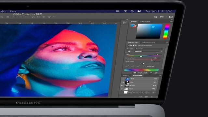Viewport: 208px width, 117px height.
Task: Click the Saturation slider handle
Action: [x=152, y=60]
